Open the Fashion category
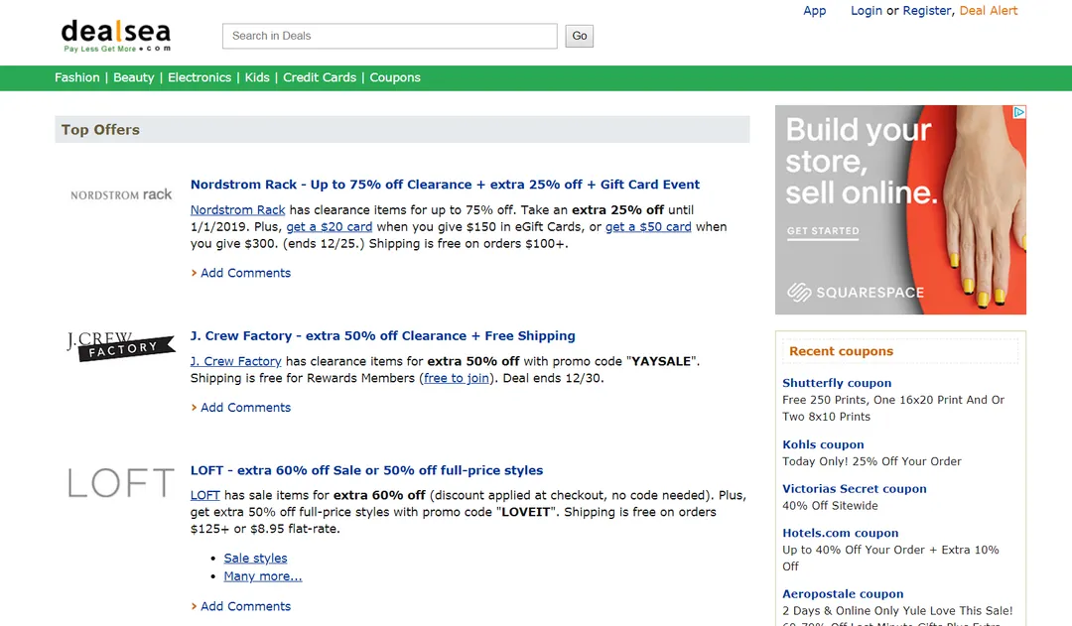 pyautogui.click(x=77, y=78)
